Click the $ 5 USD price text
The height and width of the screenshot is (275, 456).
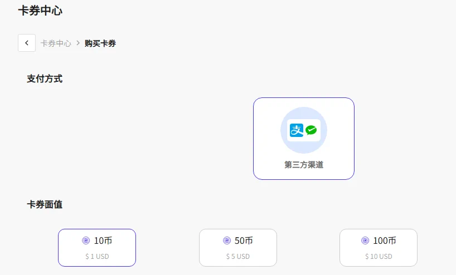click(x=238, y=257)
